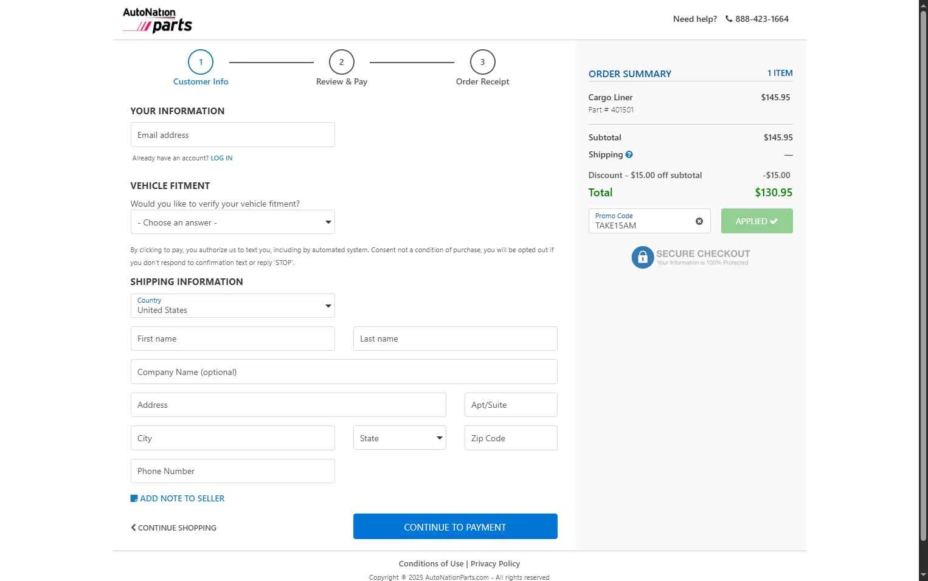Focus the First name field
Screen dimensions: 928x581
232,339
